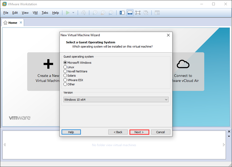Viewport: 232px width, 167px height.
Task: Click the Create a New Virtual Machine label
Action: coord(48,78)
